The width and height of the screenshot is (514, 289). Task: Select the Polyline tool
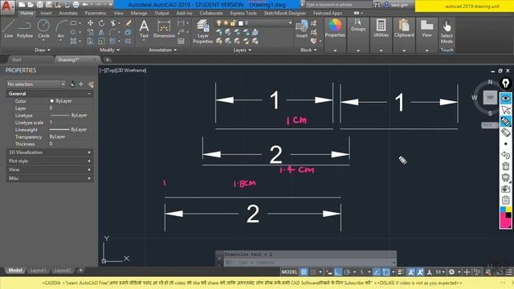[25, 29]
